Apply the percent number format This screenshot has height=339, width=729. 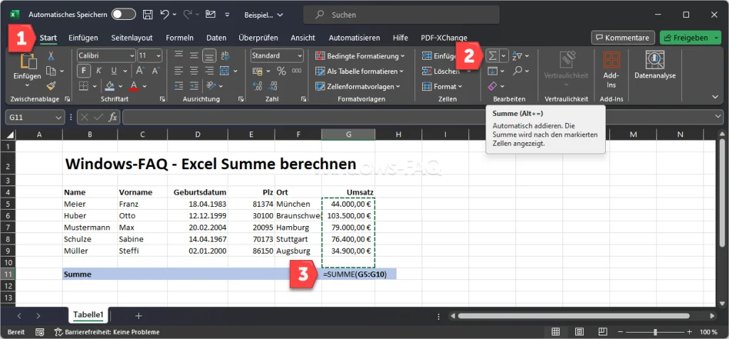[x=281, y=71]
